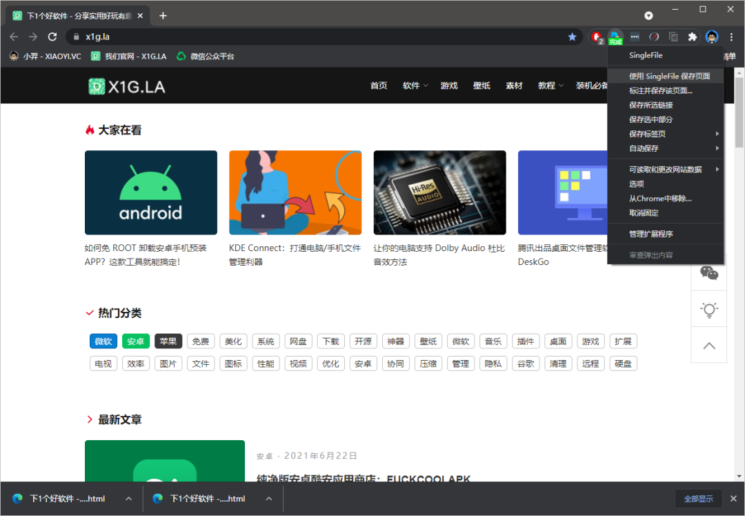Open a new browser tab with plus
This screenshot has width=745, height=516.
coord(163,16)
